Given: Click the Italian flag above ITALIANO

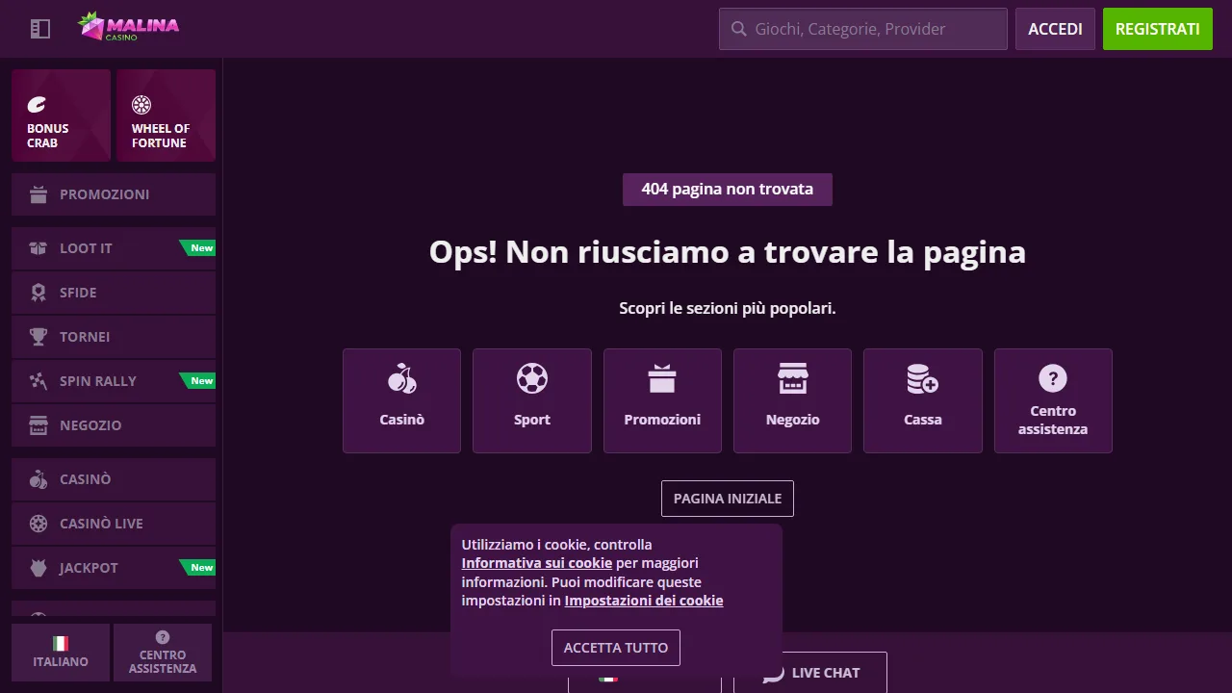Looking at the screenshot, I should click(61, 643).
